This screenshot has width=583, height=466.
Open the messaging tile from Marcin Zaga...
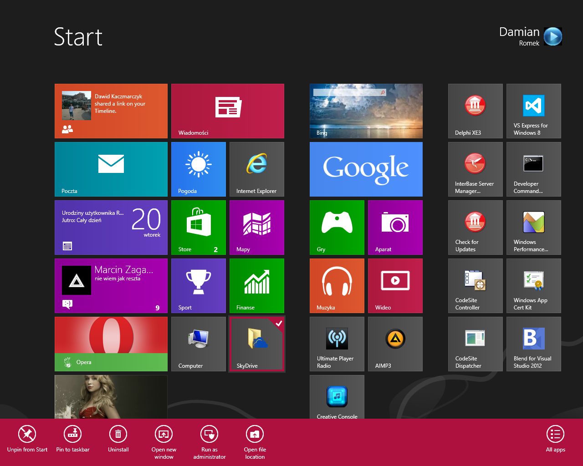pos(111,286)
